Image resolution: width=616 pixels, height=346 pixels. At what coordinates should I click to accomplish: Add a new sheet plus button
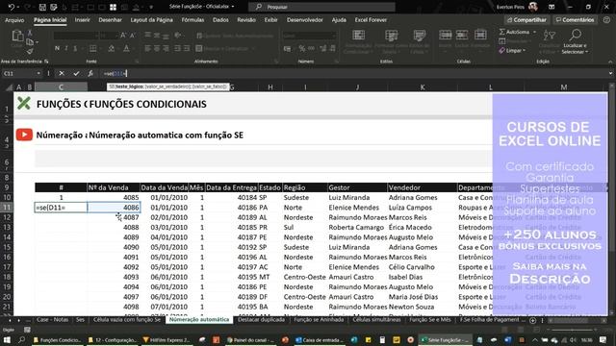click(x=532, y=320)
